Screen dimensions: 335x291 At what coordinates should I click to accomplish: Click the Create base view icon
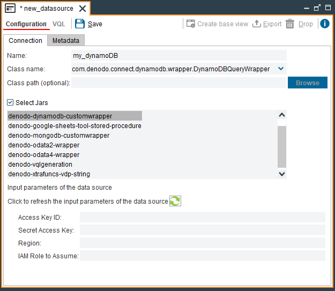(x=191, y=24)
